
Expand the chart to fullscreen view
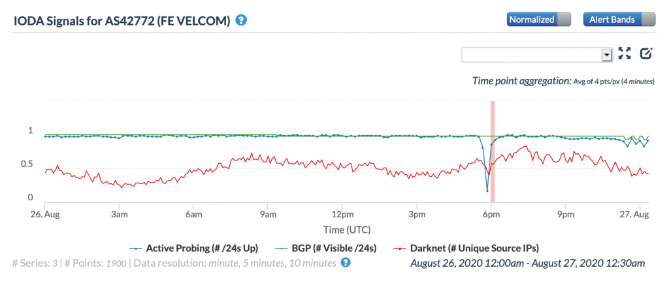pyautogui.click(x=625, y=54)
